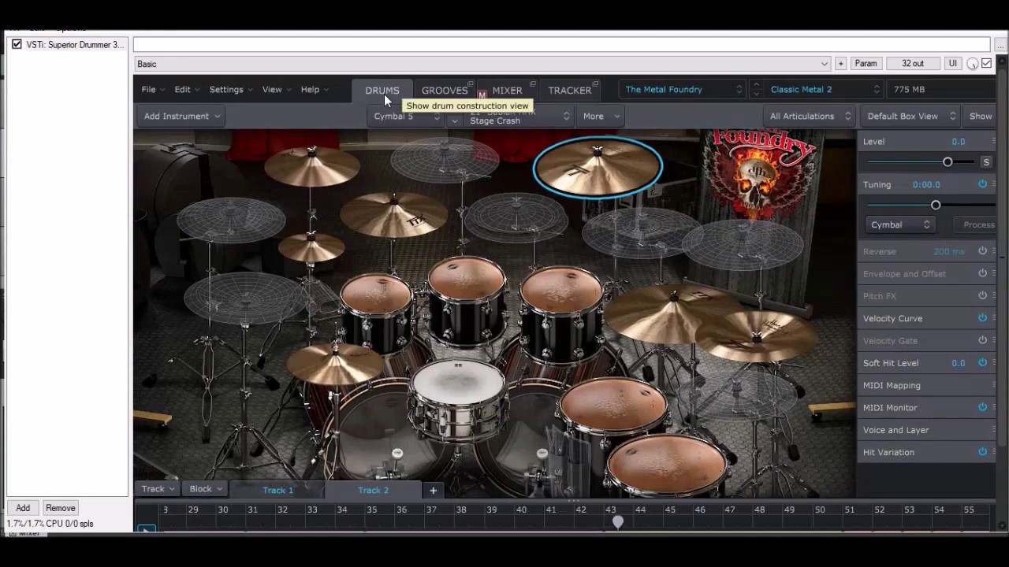
Task: Open the MIDI Monitor options menu
Action: click(994, 407)
